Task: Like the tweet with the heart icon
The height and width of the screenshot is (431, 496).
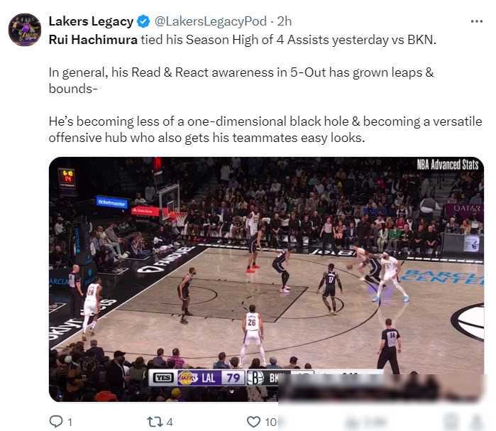Action: click(x=253, y=422)
